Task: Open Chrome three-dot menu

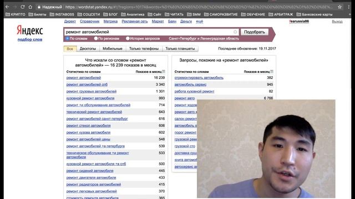Action: click(x=349, y=7)
